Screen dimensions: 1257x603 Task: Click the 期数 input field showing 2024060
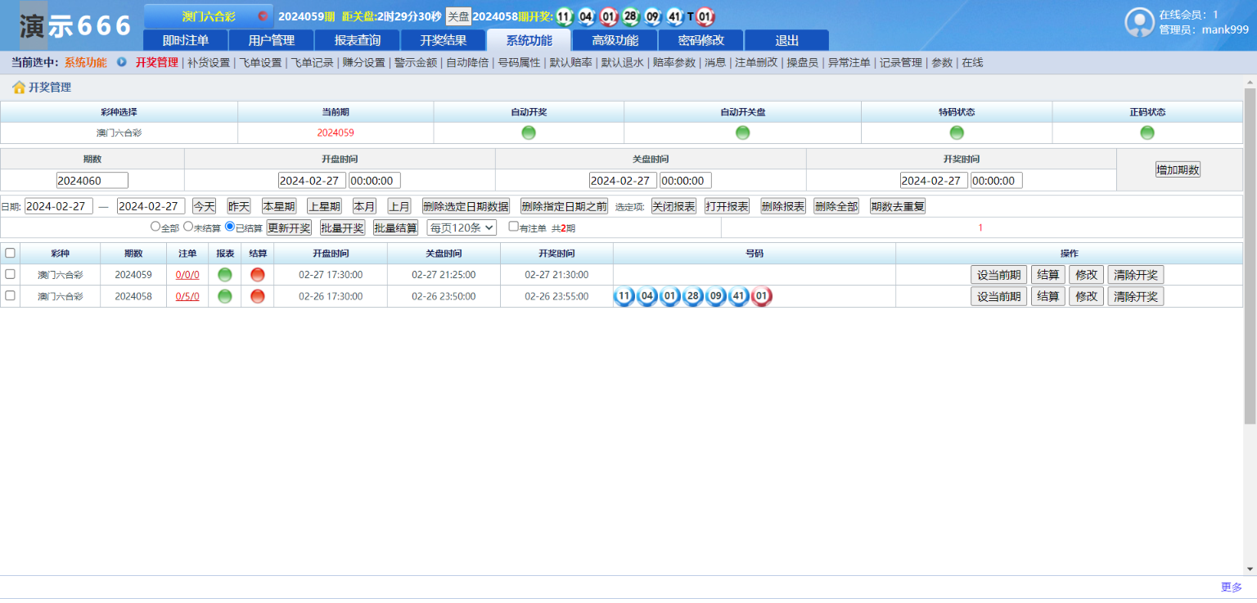[x=92, y=180]
